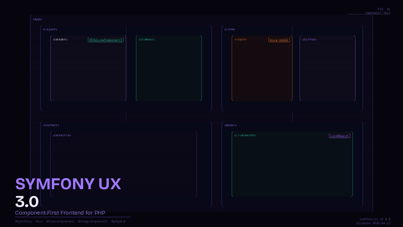The image size is (403, 227).
Task: Click the Component-First Frontend for PHP subtitle
Action: pos(60,213)
